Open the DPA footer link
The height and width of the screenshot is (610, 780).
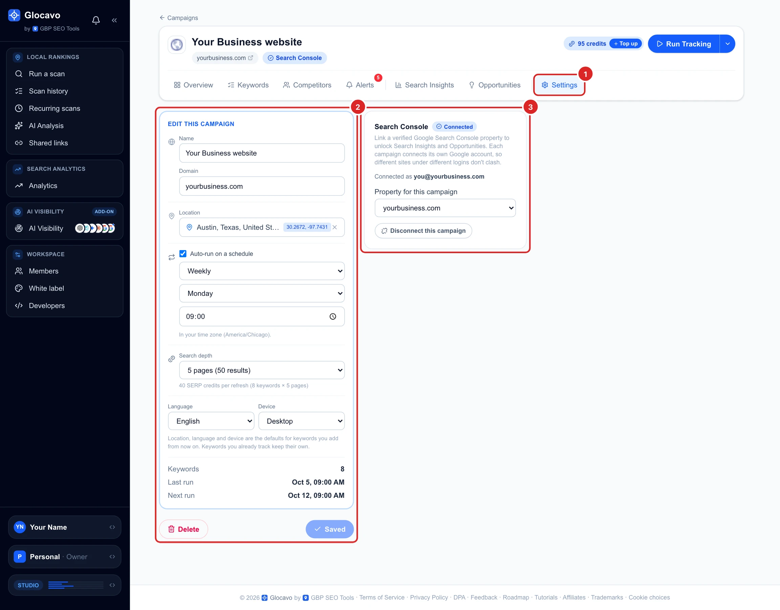tap(459, 597)
